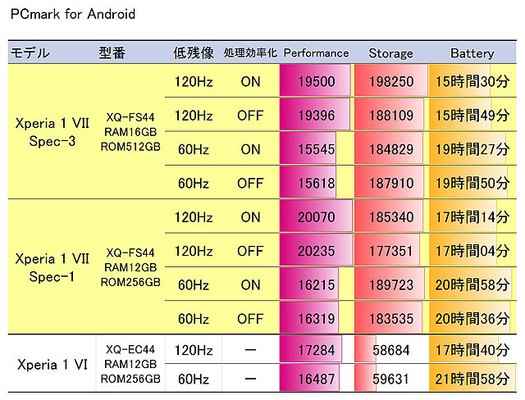Image resolution: width=525 pixels, height=400 pixels.
Task: Click the Storage value 189723
Action: (391, 285)
